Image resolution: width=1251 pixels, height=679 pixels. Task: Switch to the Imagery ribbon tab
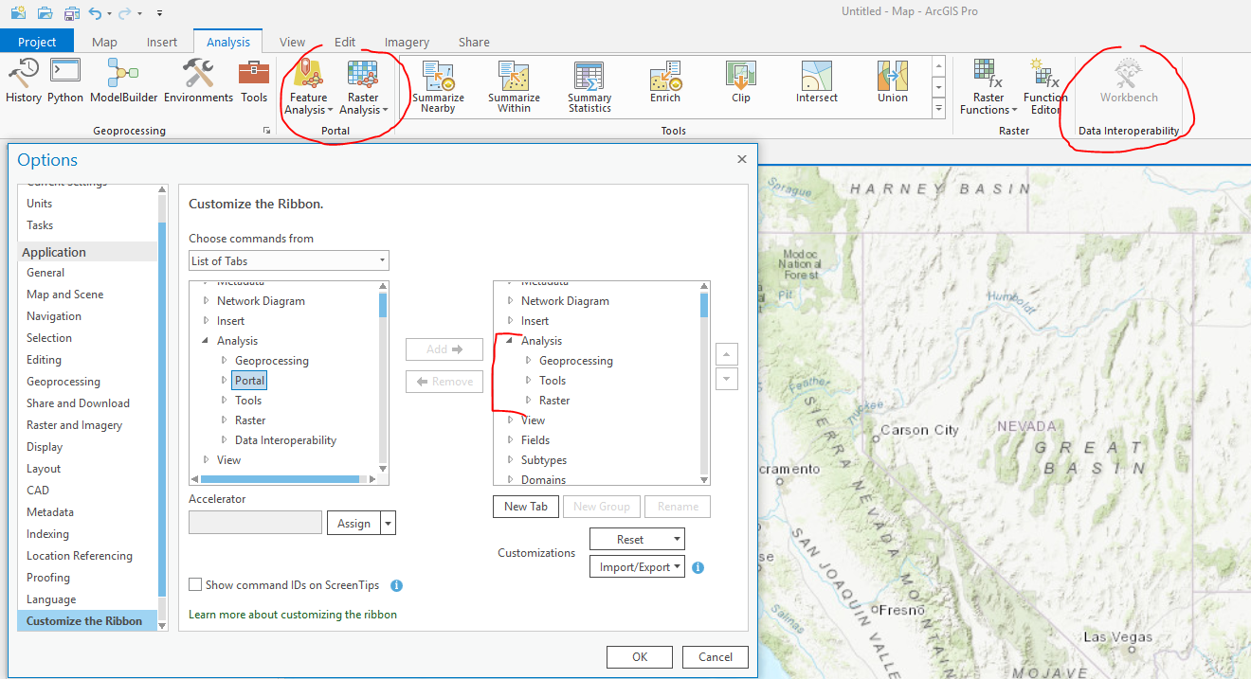click(x=407, y=42)
